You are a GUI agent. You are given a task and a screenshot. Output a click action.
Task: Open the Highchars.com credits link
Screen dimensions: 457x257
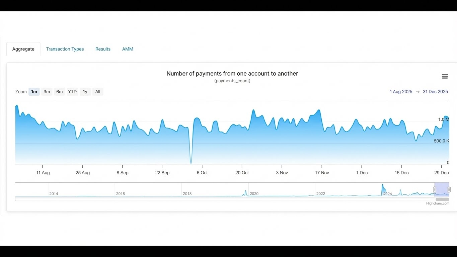pyautogui.click(x=438, y=203)
